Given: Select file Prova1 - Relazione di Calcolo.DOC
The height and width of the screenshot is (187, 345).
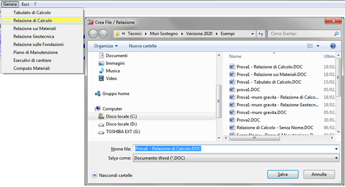Looking at the screenshot, I should click(x=269, y=67).
